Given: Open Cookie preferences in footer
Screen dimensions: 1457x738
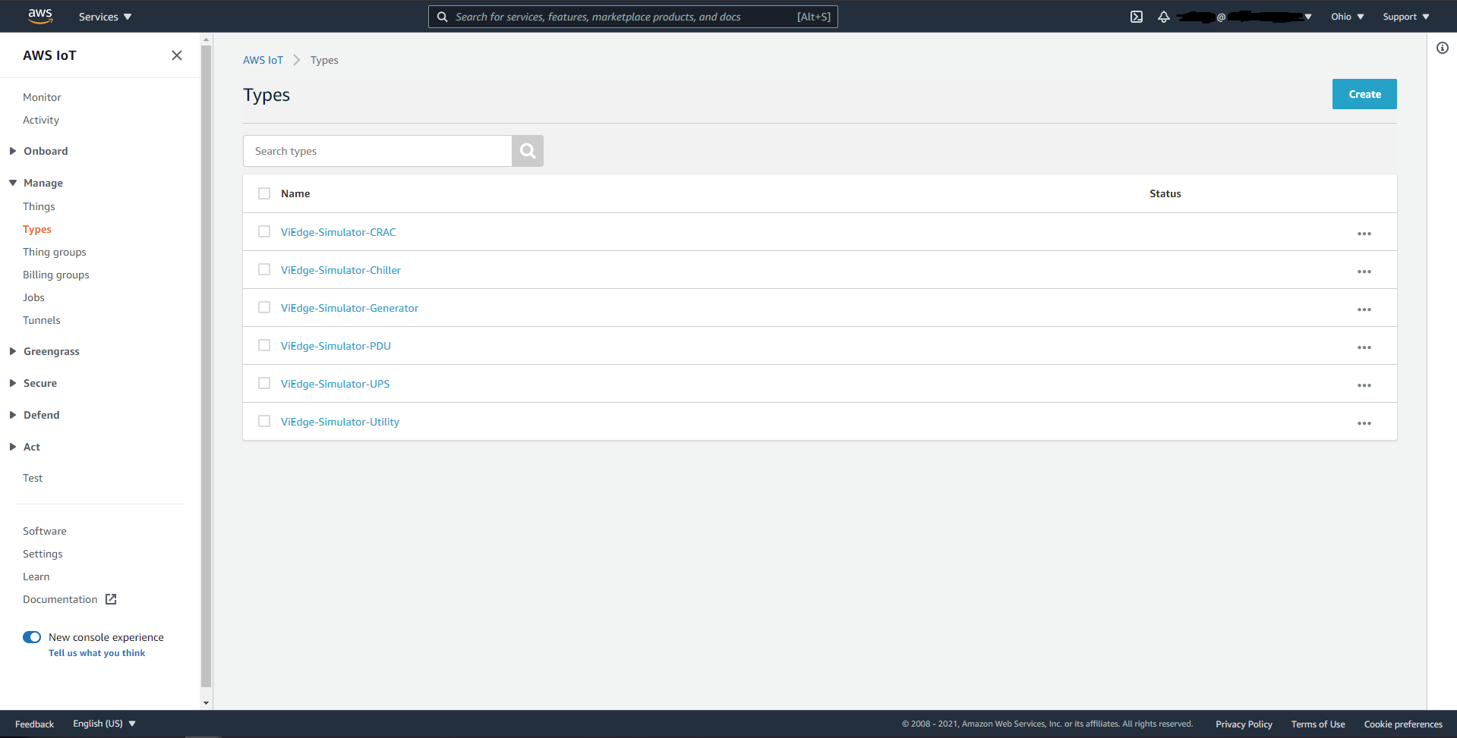Looking at the screenshot, I should pos(1403,724).
